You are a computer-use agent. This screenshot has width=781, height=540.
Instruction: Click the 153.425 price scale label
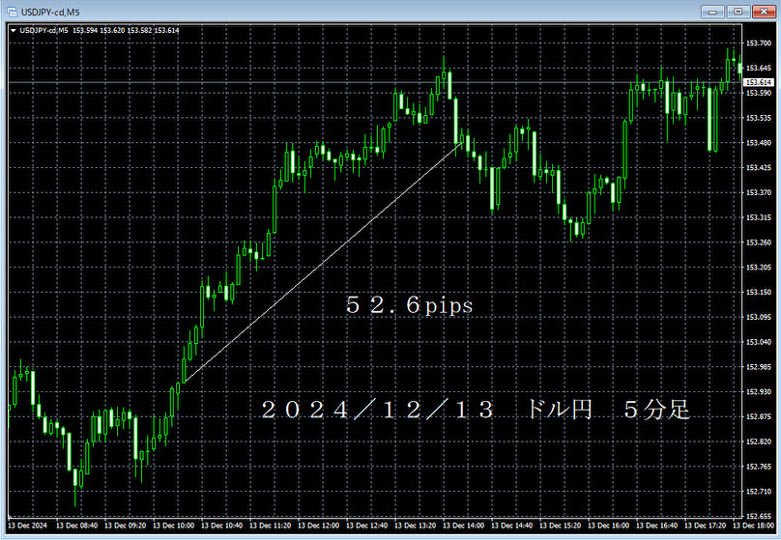click(x=759, y=168)
